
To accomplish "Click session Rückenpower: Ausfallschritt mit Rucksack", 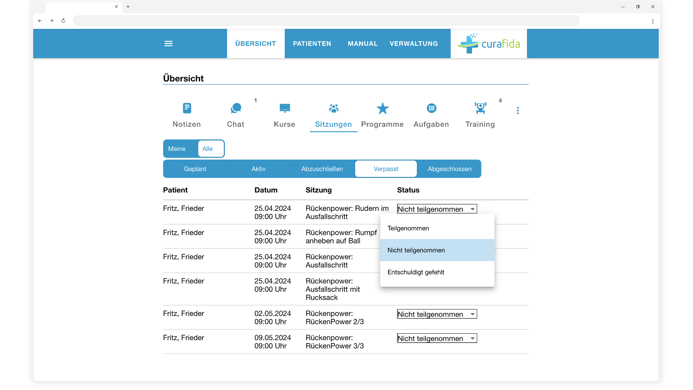I will tap(333, 289).
